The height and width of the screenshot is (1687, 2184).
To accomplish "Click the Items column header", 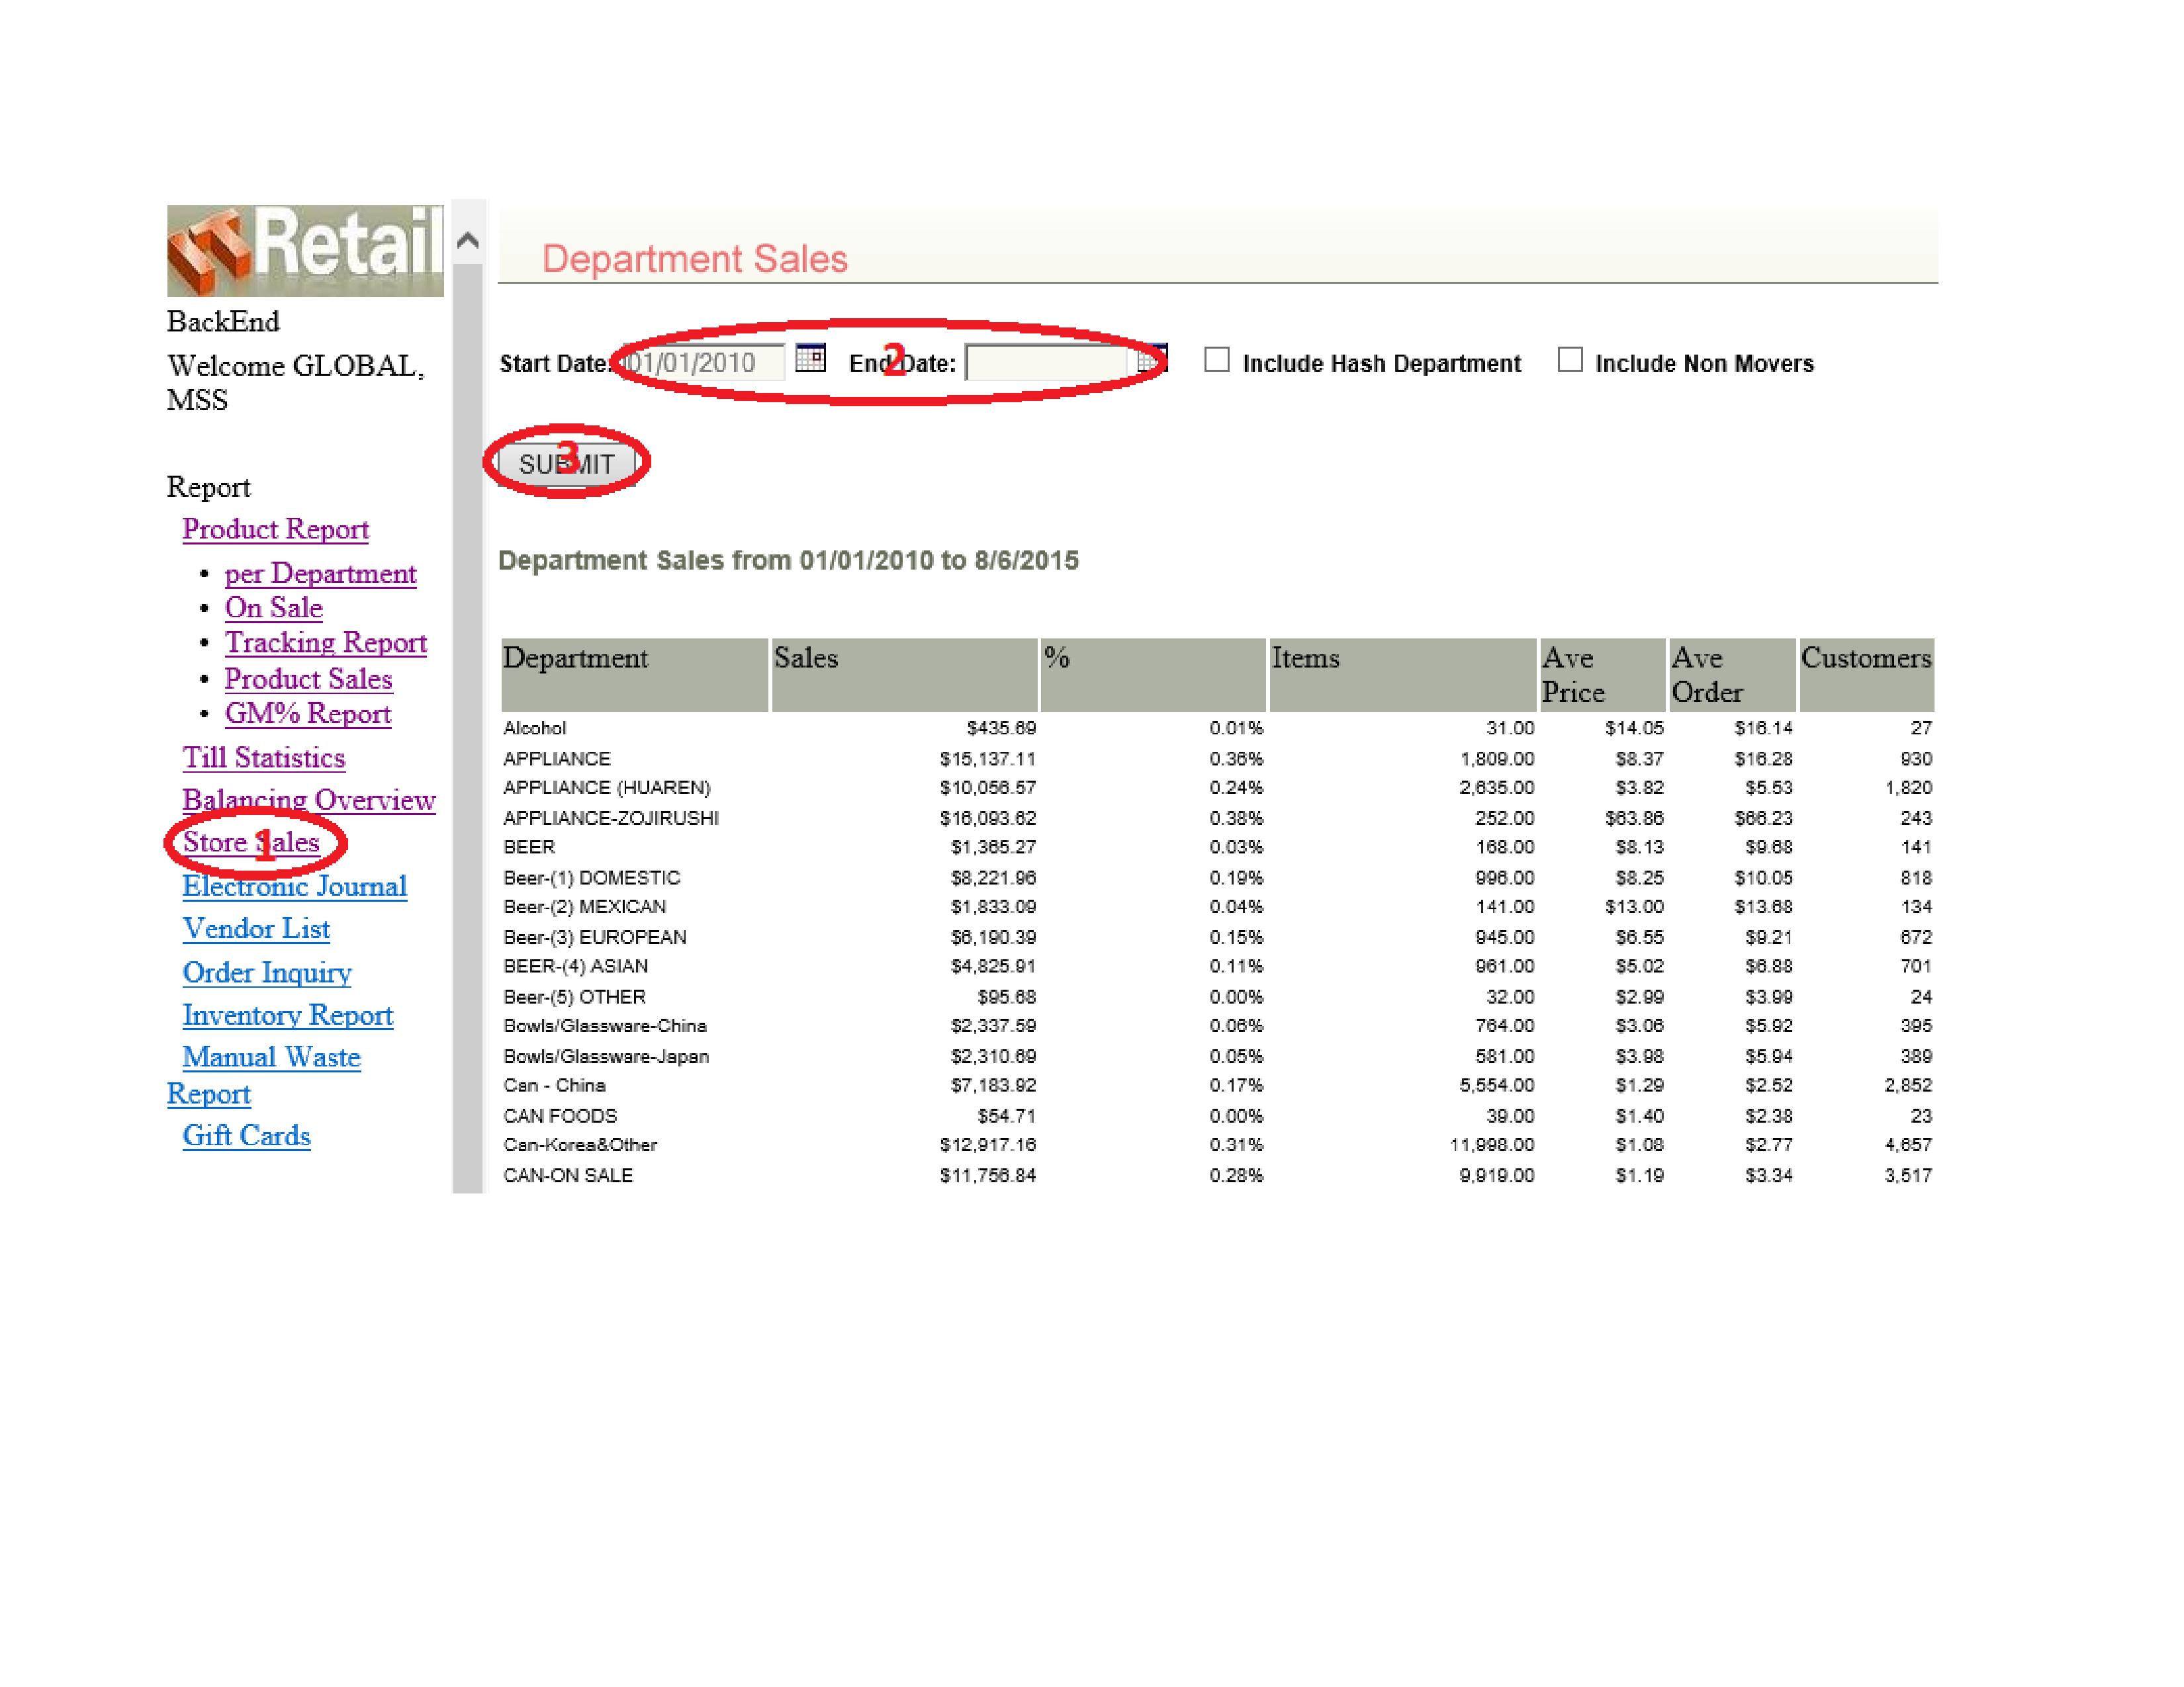I will click(x=1403, y=675).
